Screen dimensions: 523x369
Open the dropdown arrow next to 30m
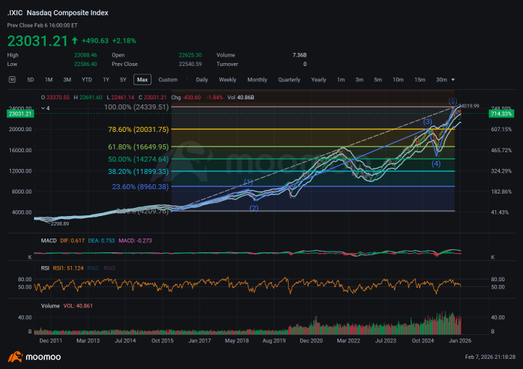tap(453, 80)
